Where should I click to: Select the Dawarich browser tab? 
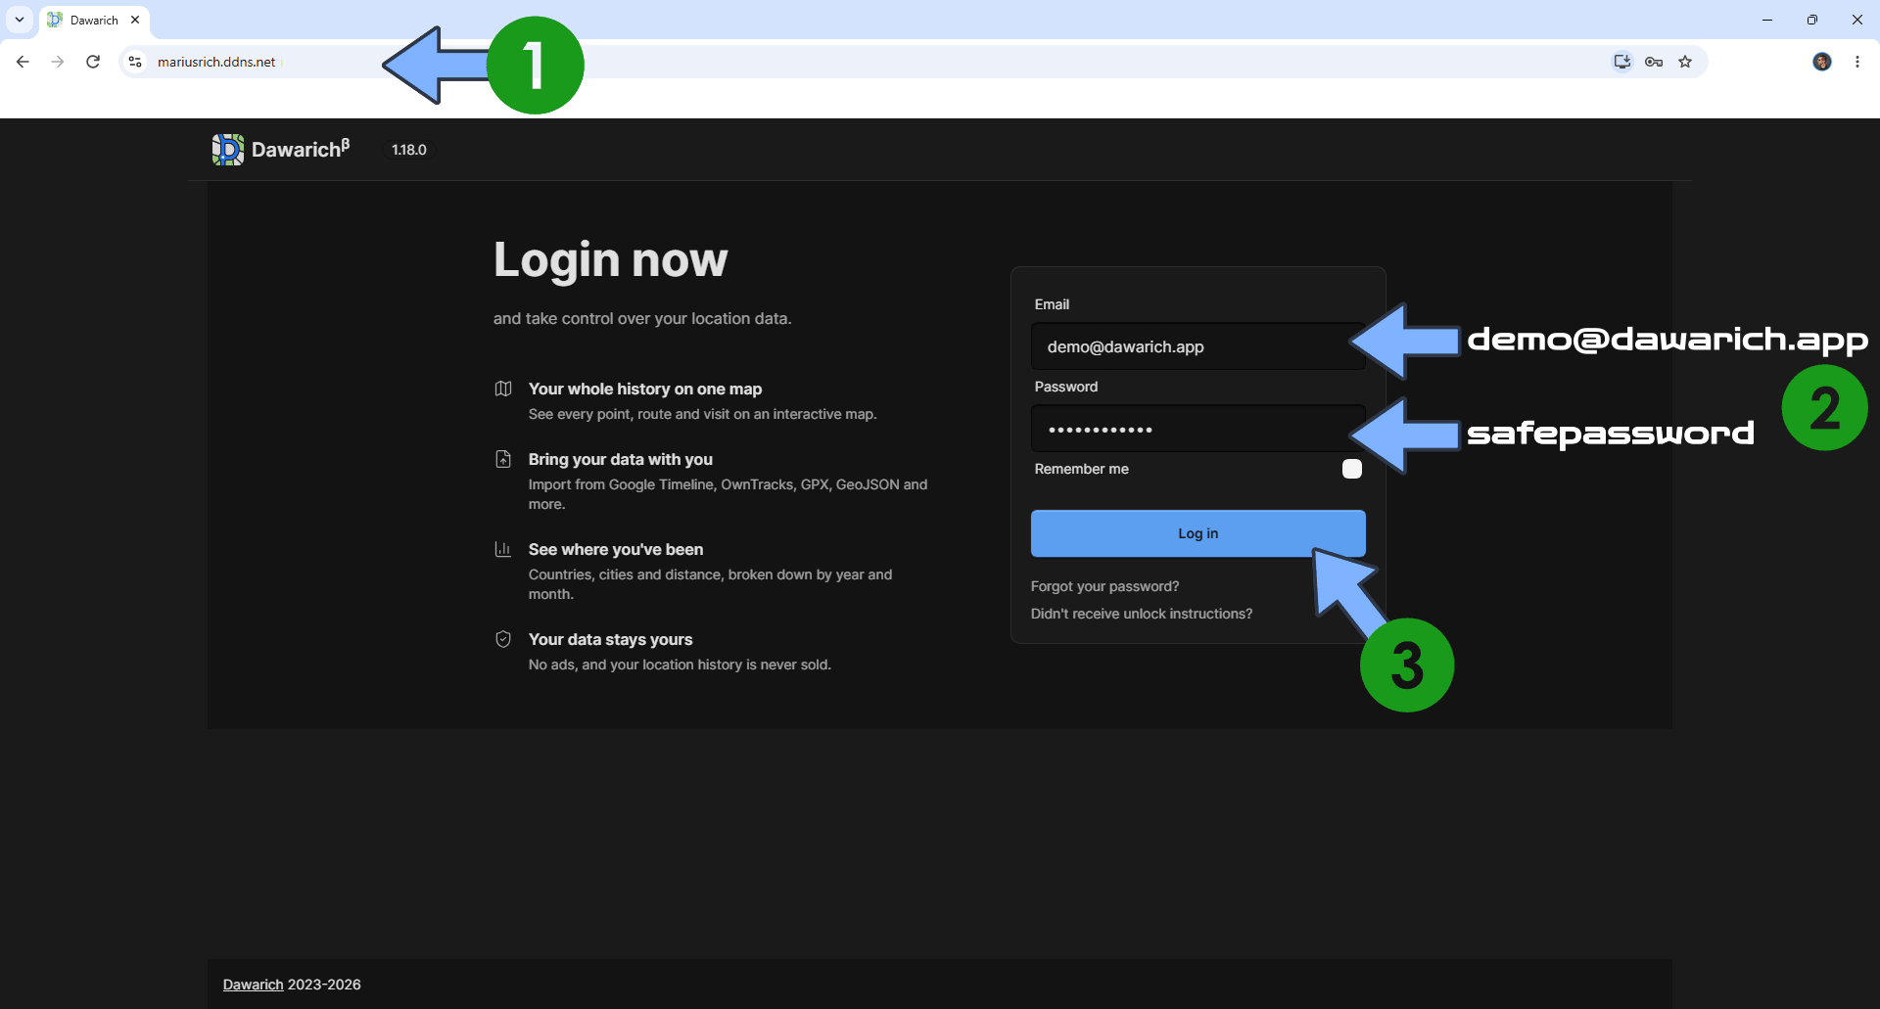coord(94,20)
